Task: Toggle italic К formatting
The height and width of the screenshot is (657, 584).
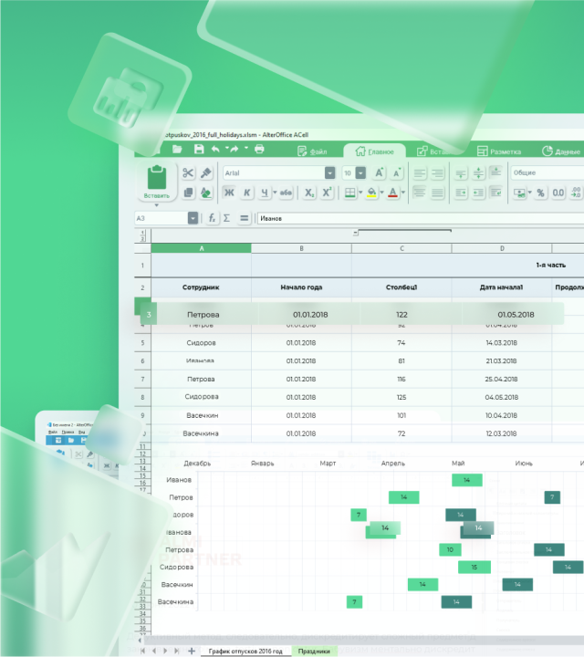Action: point(246,193)
